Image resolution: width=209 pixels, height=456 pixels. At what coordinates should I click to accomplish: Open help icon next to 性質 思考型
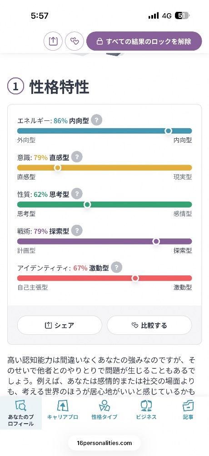pyautogui.click(x=77, y=194)
